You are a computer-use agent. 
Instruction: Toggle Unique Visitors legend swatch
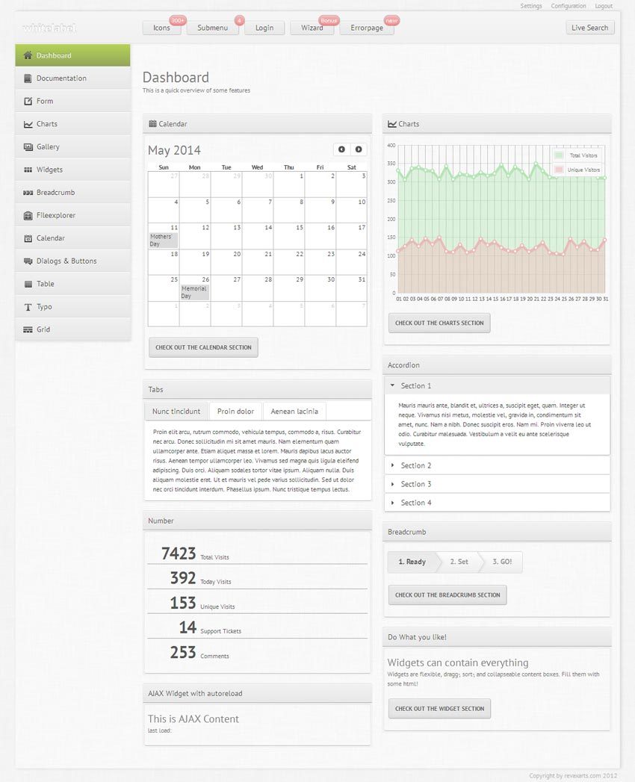[559, 170]
